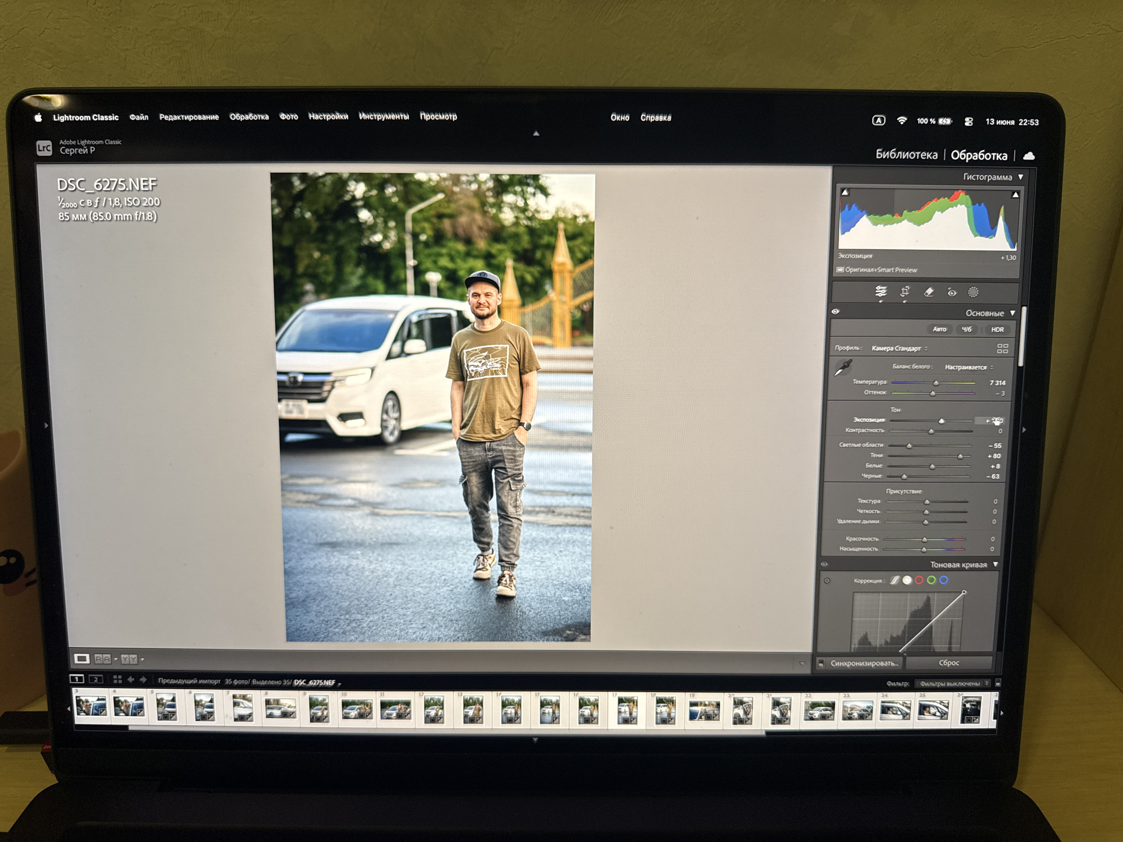1123x842 pixels.
Task: Open the Apple menu
Action: click(x=38, y=117)
